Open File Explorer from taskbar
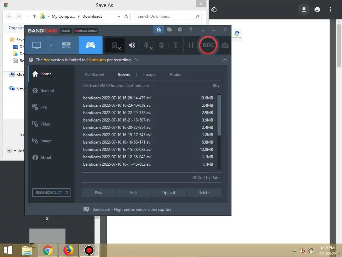Image resolution: width=342 pixels, height=257 pixels. [27, 250]
